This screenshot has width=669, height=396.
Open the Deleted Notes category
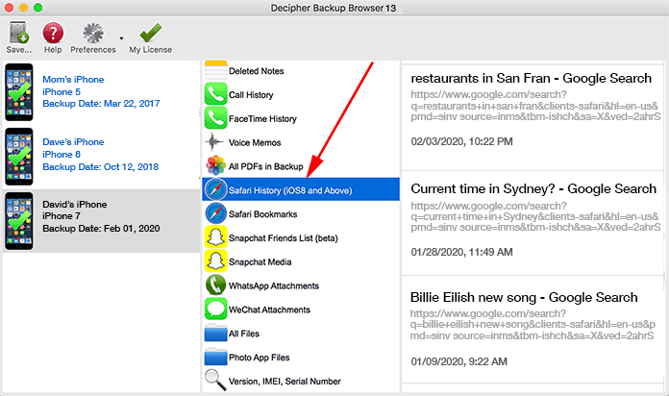(x=256, y=71)
